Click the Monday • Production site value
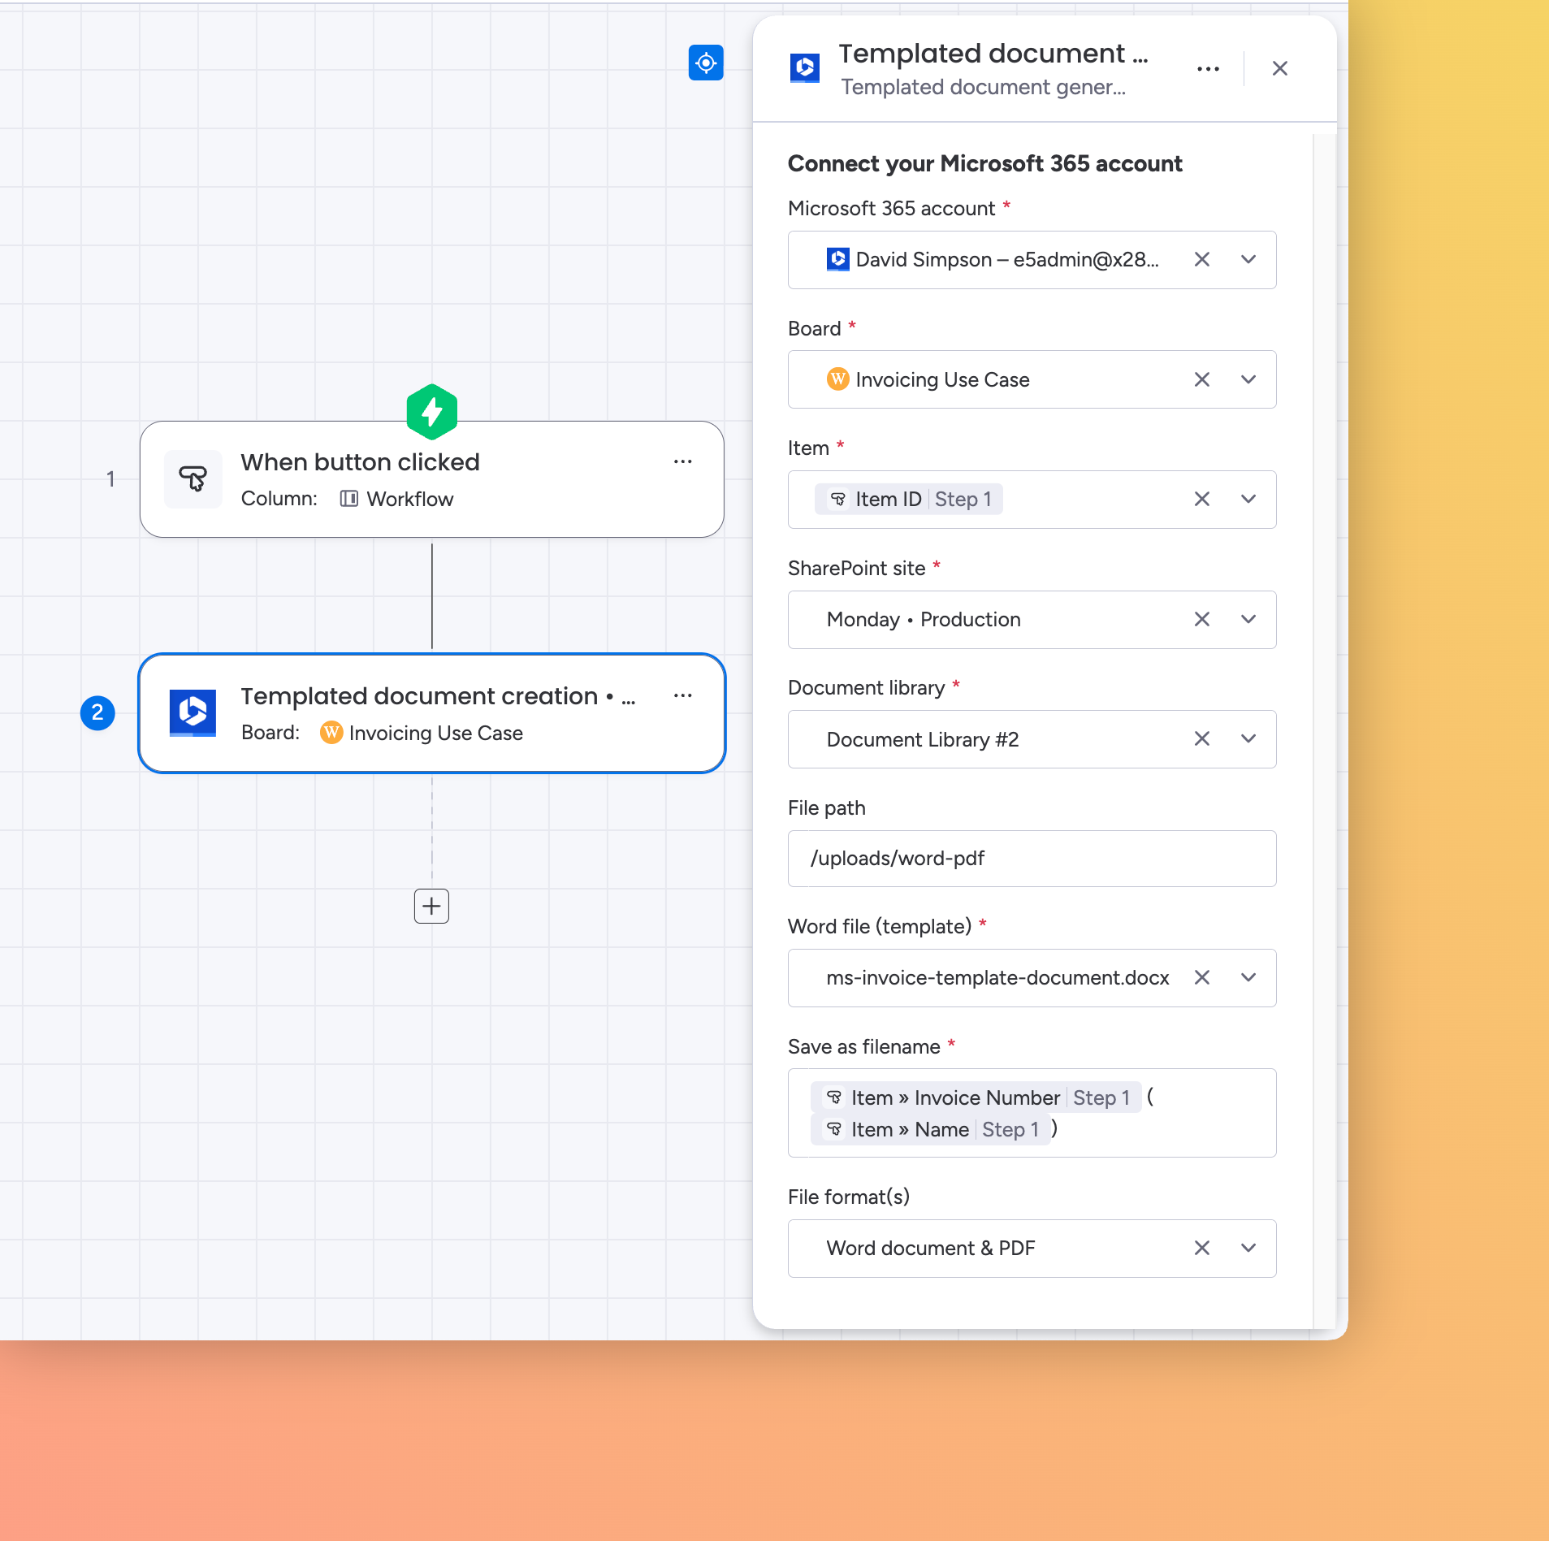1549x1541 pixels. (924, 619)
